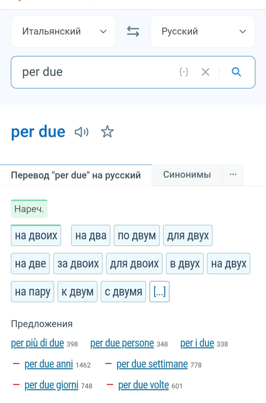Viewport: 266px width, 403px height.
Task: Play pronunciation of per due
Action: pos(81,132)
